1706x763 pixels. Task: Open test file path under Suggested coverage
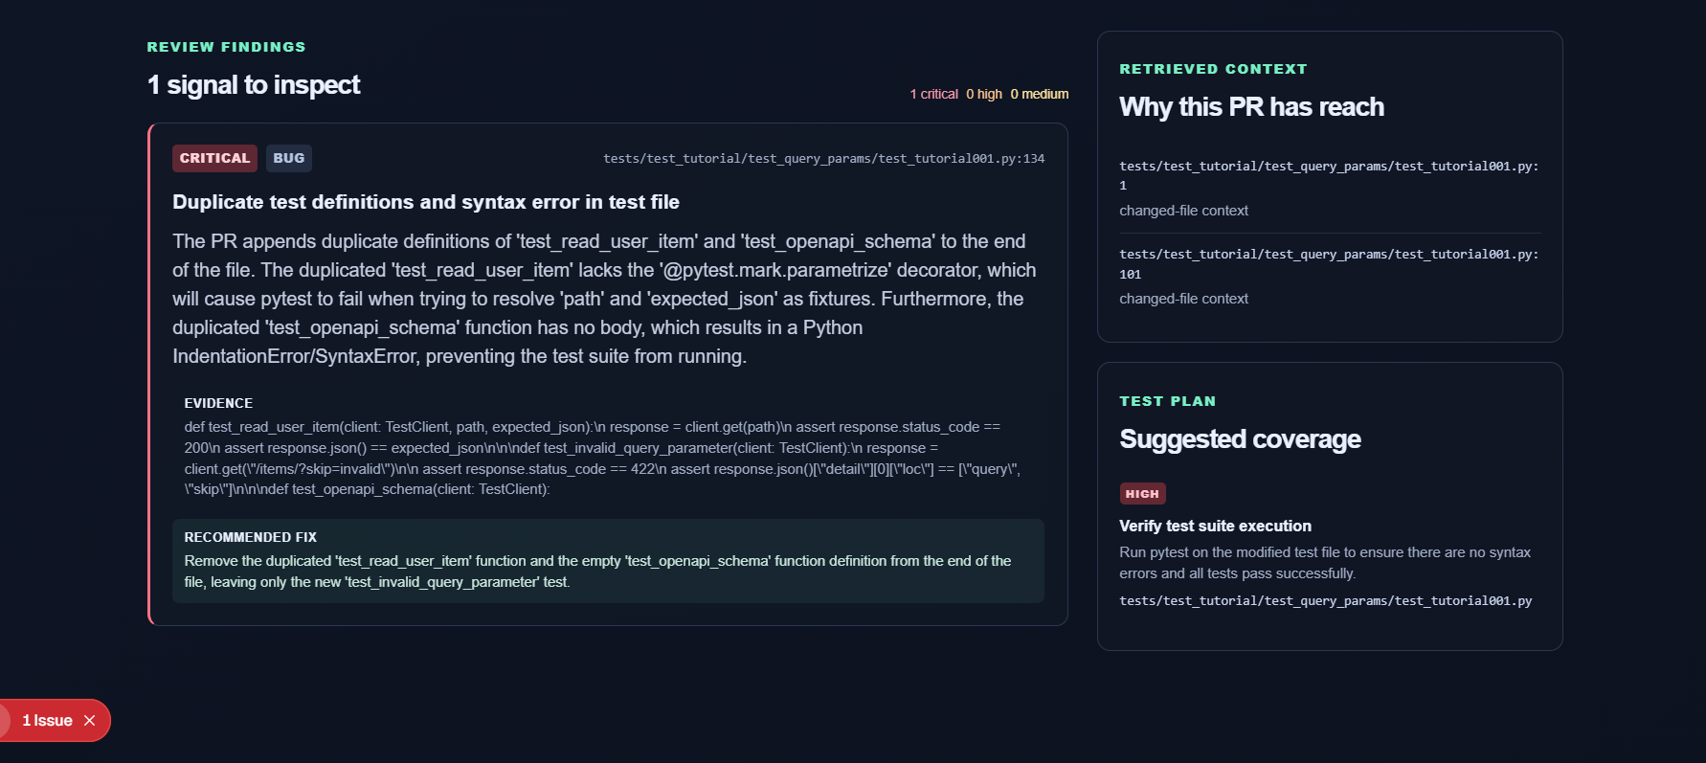(x=1326, y=601)
